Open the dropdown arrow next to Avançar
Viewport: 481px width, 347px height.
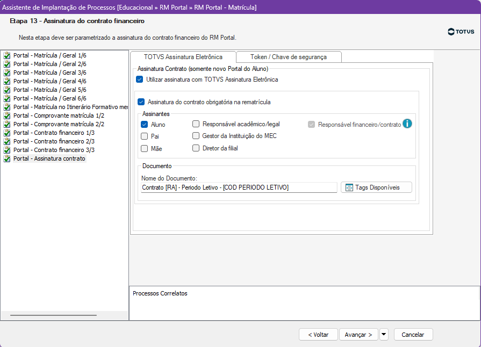(x=384, y=335)
